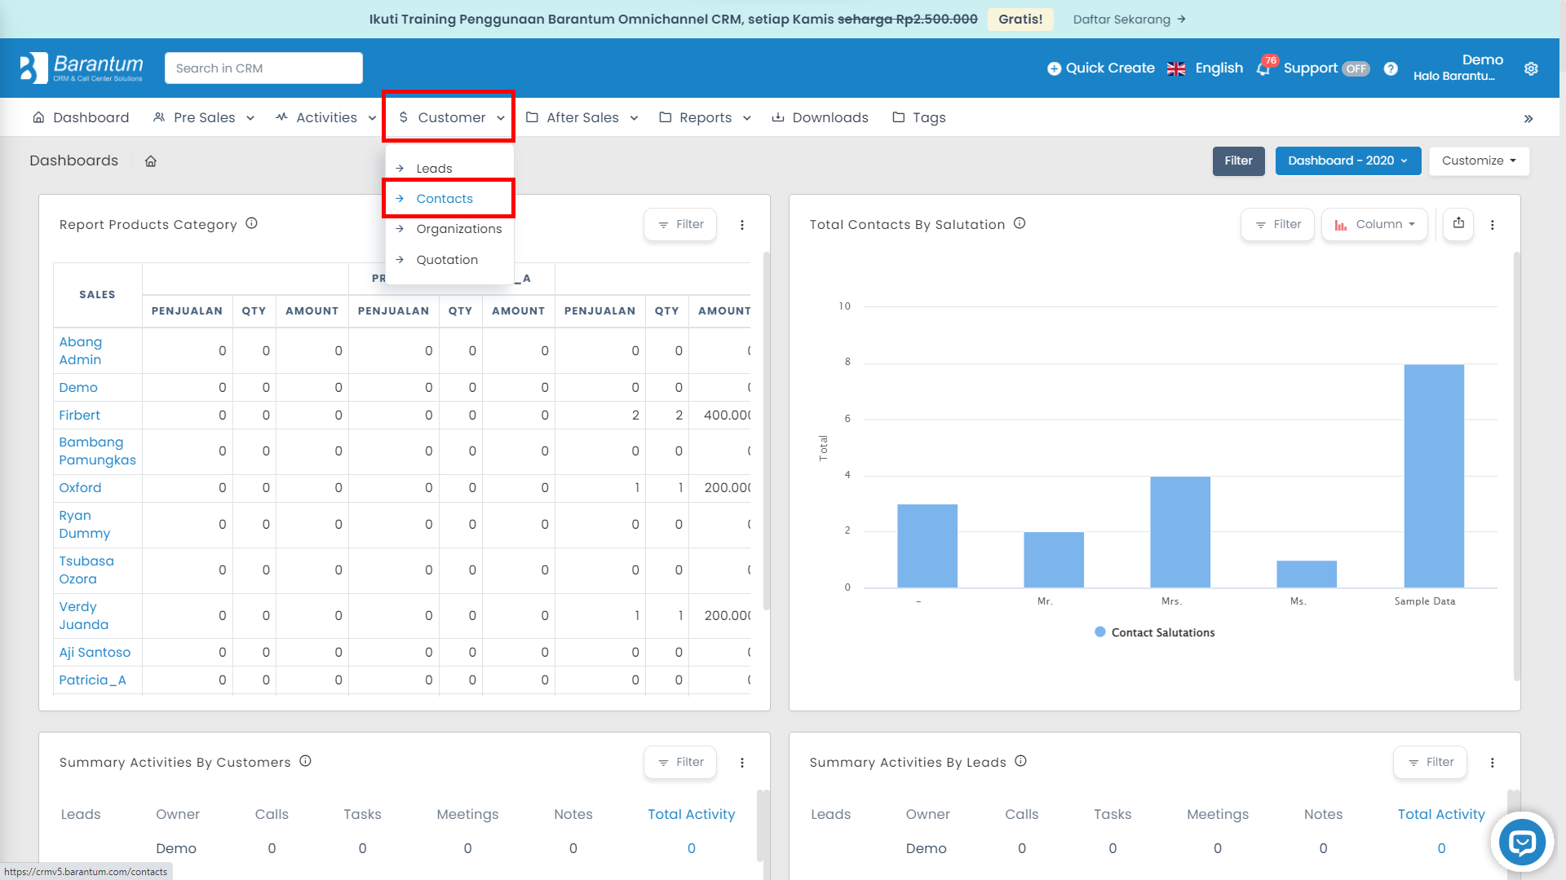
Task: Open the settings gear icon
Action: pyautogui.click(x=1531, y=68)
